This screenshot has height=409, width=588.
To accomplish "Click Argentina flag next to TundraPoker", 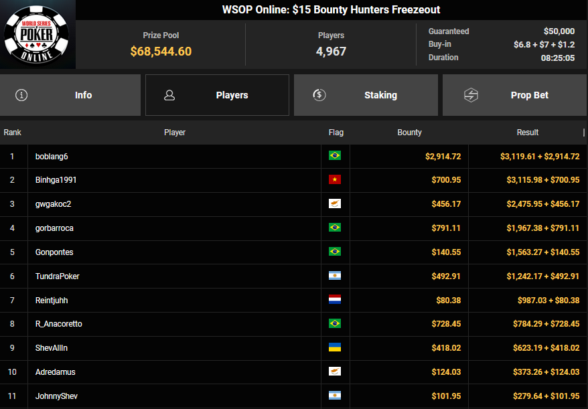I will (335, 276).
